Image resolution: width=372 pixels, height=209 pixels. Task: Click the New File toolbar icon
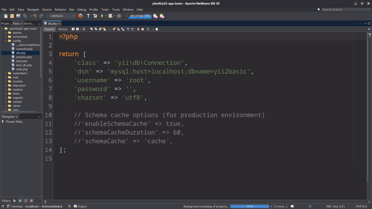tap(6, 16)
